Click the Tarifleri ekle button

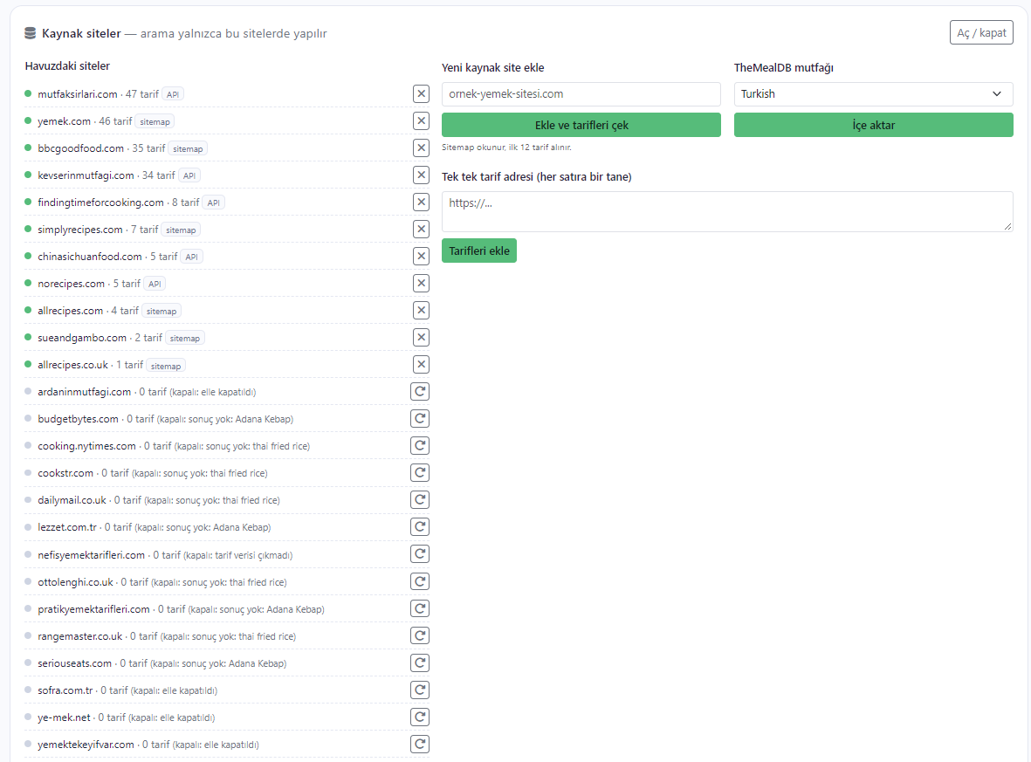tap(479, 251)
